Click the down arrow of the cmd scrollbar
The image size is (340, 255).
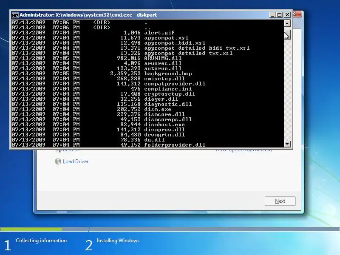pos(287,144)
